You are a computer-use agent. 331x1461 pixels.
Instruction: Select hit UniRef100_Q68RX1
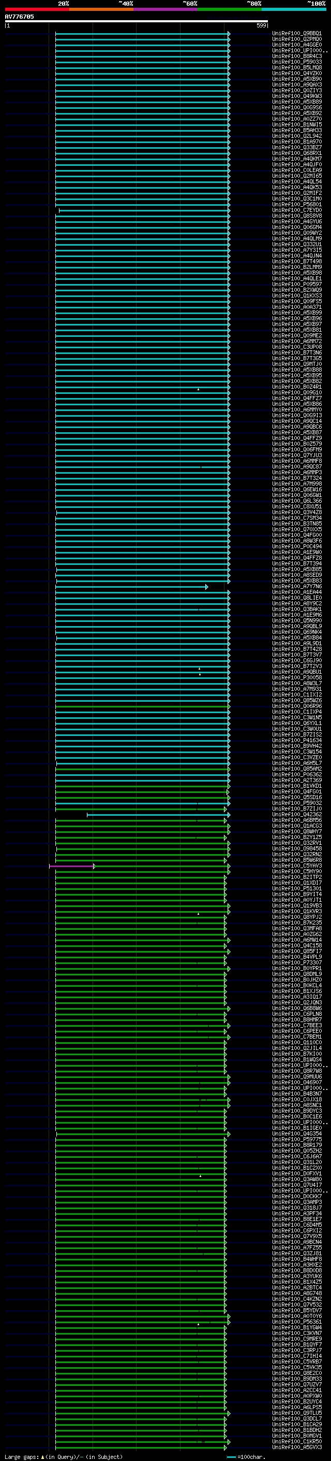click(297, 153)
